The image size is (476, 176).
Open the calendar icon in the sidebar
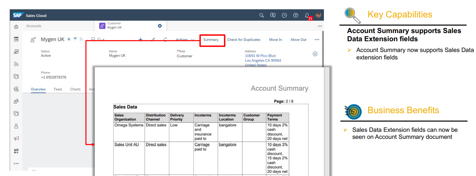tap(16, 39)
